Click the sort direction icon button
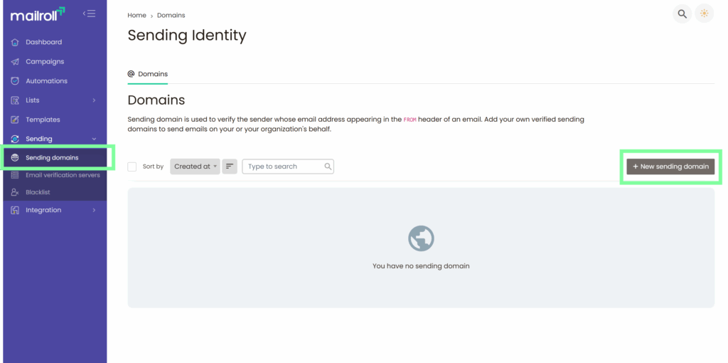 [230, 167]
